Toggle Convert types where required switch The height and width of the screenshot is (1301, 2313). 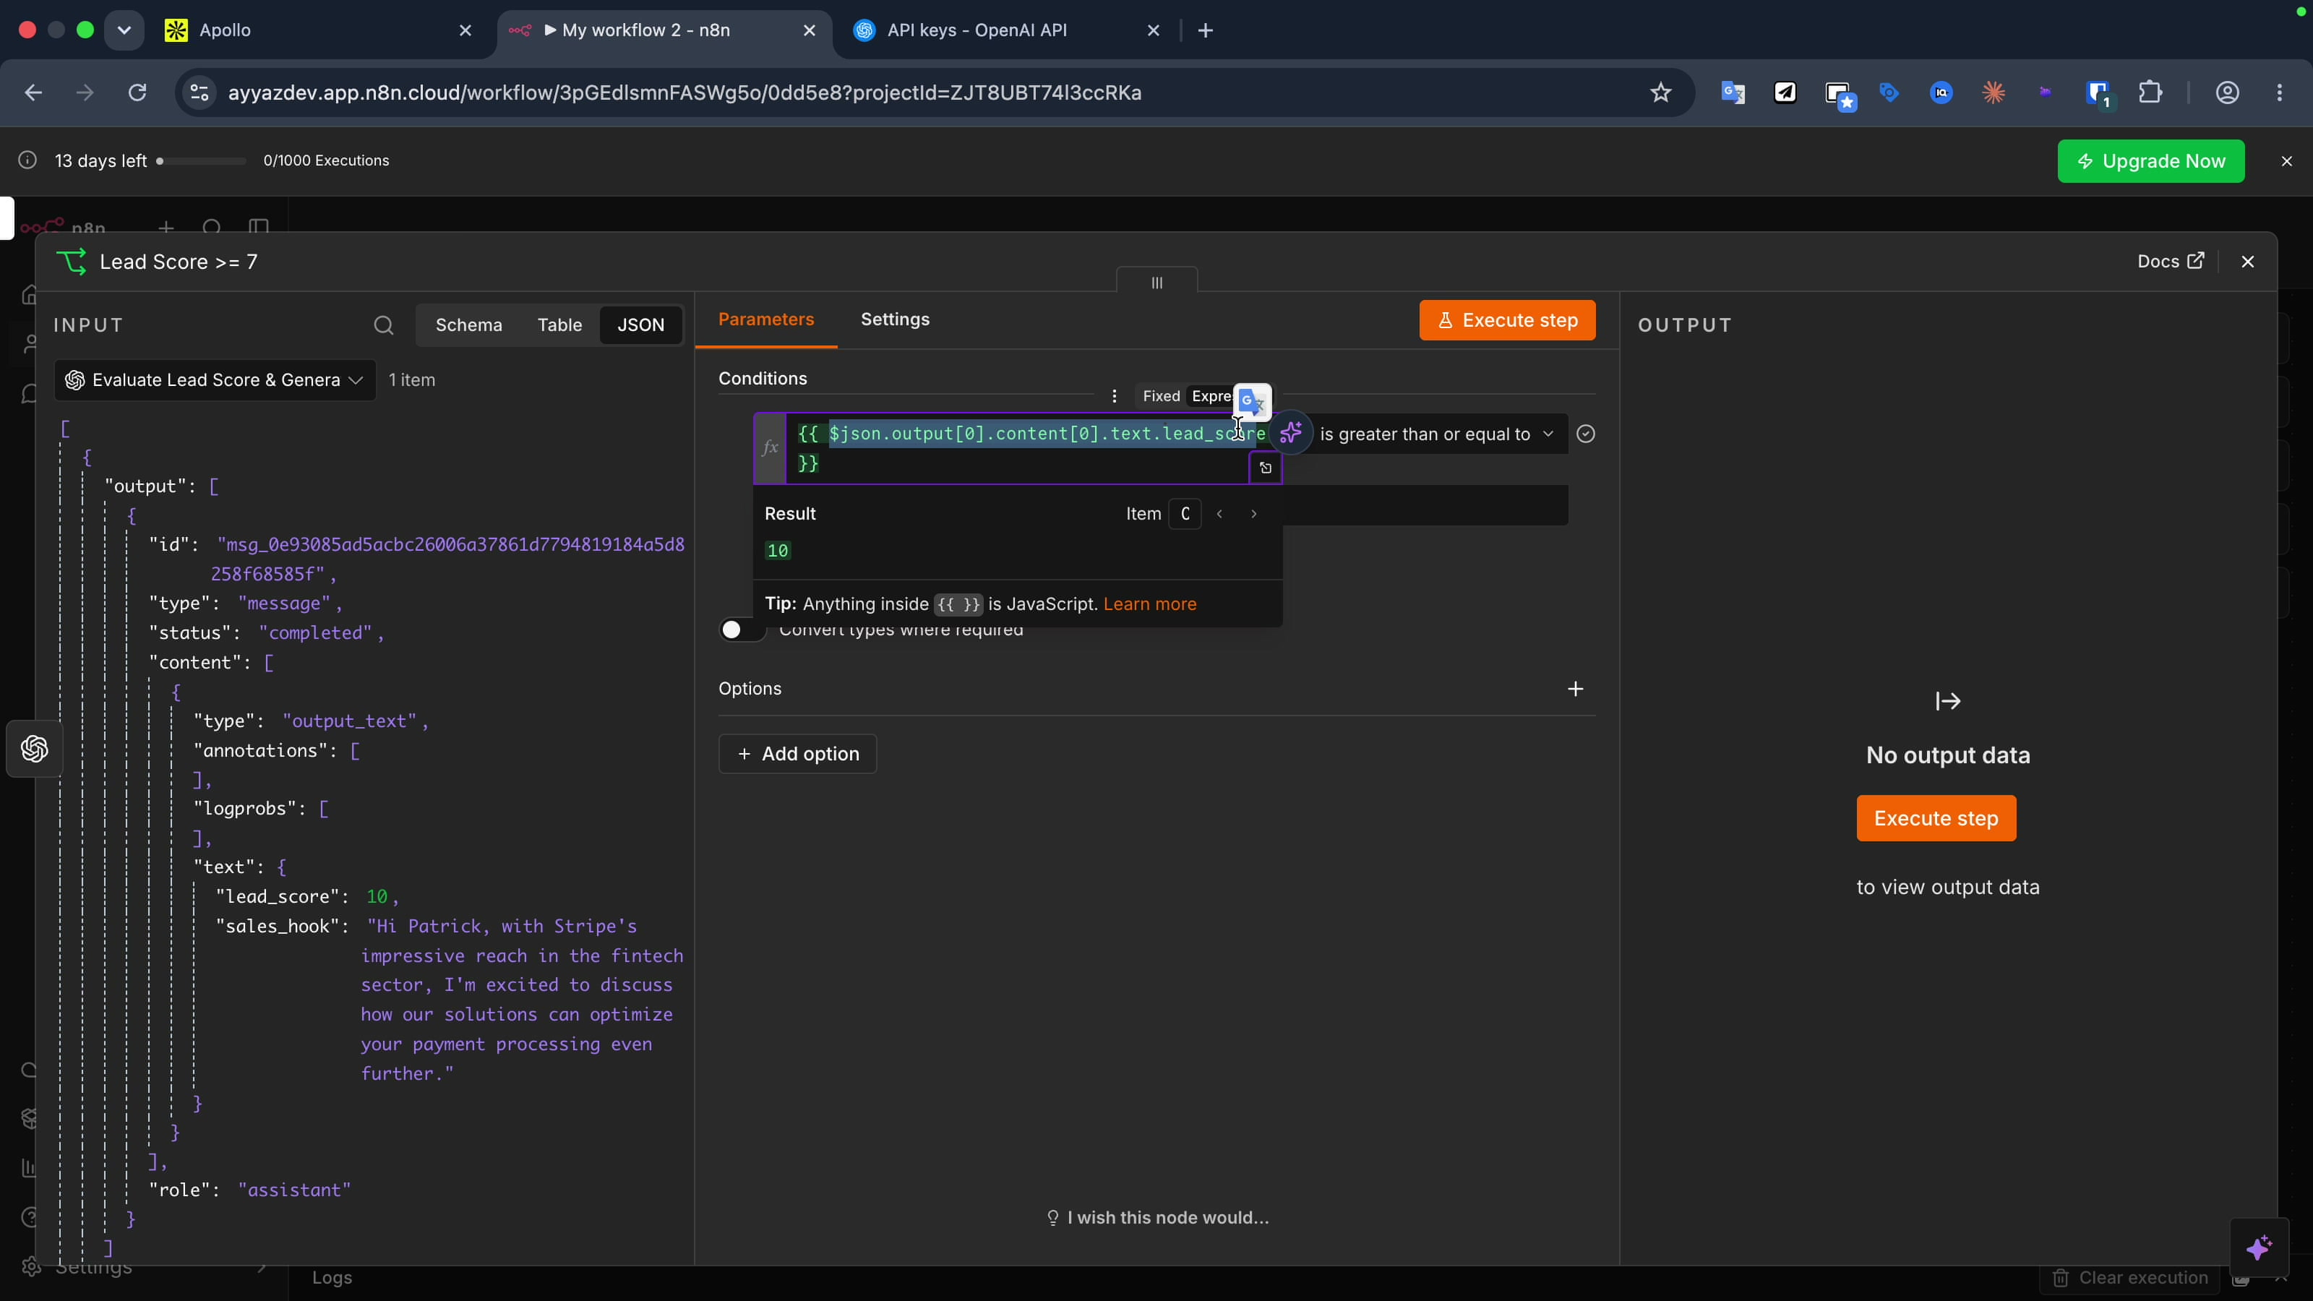(742, 630)
